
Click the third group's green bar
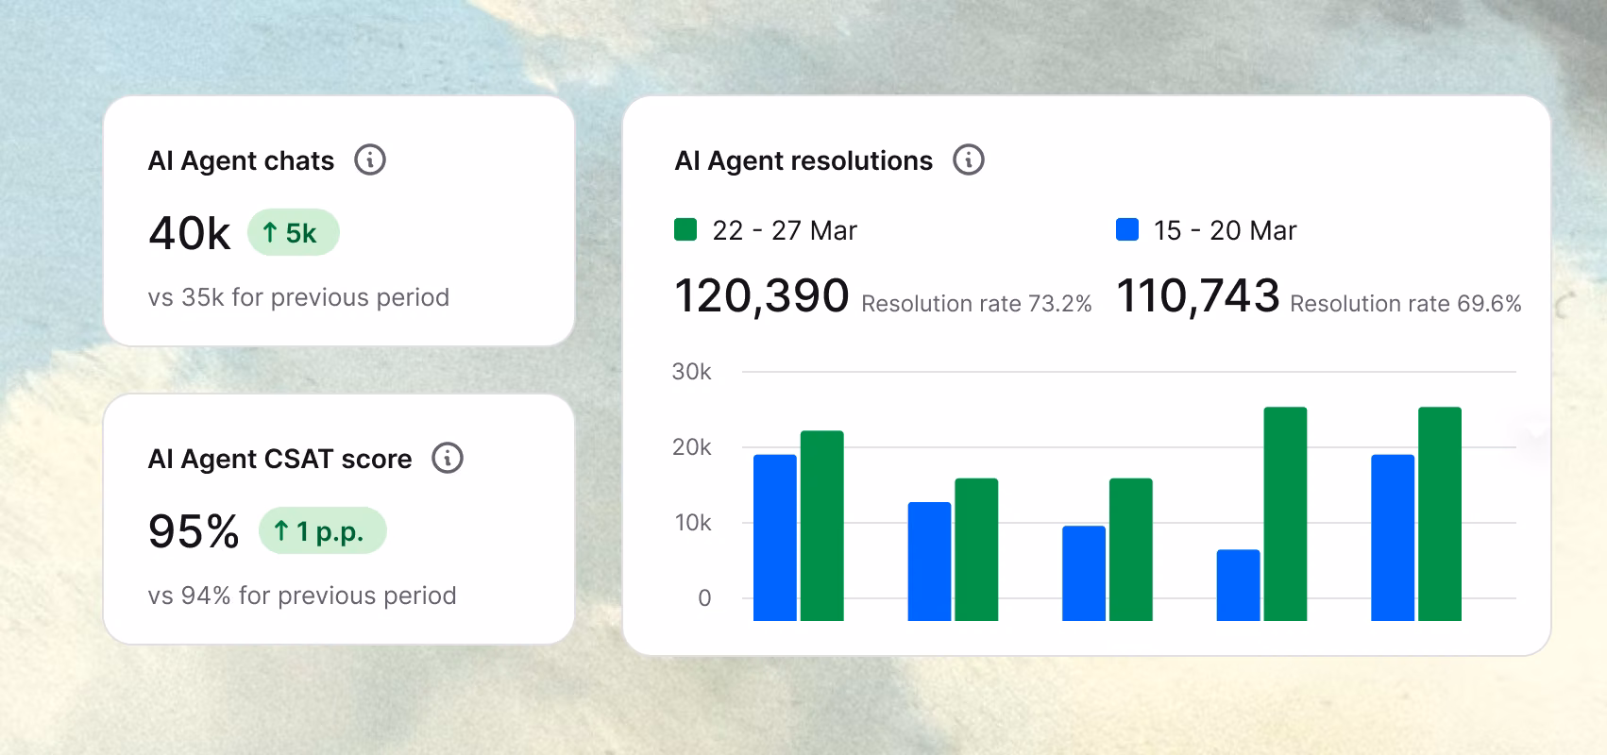(x=1131, y=549)
